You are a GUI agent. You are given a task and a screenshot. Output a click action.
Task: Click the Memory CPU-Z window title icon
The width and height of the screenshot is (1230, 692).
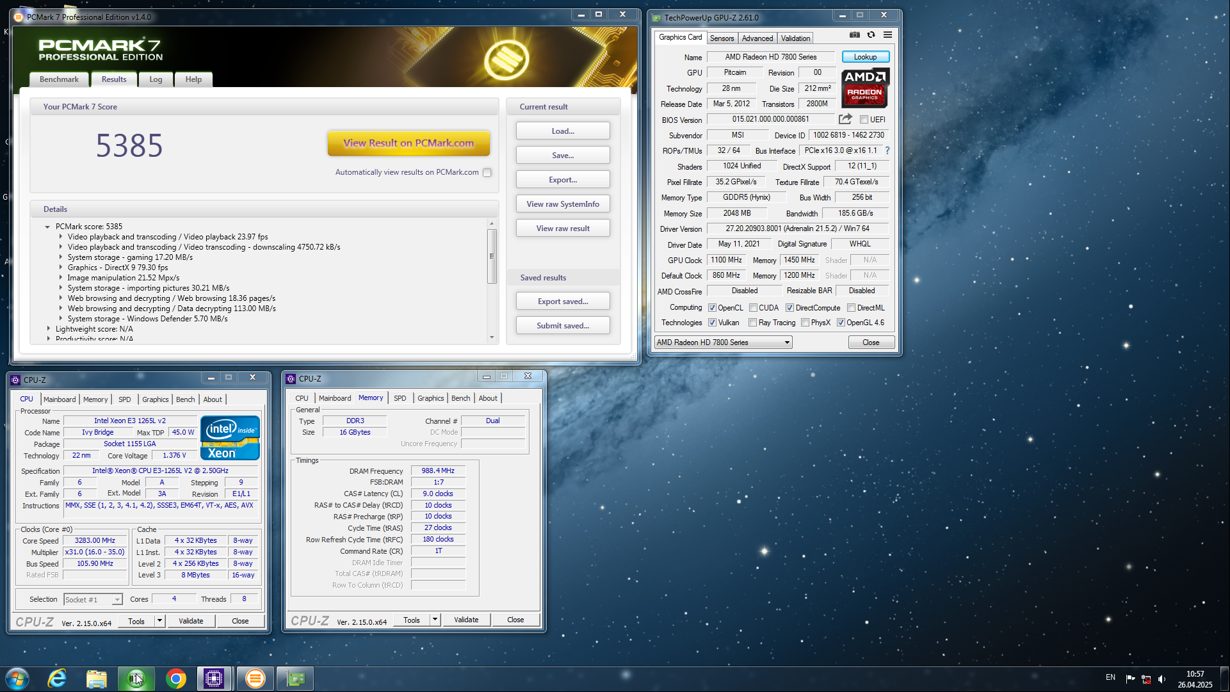(291, 378)
